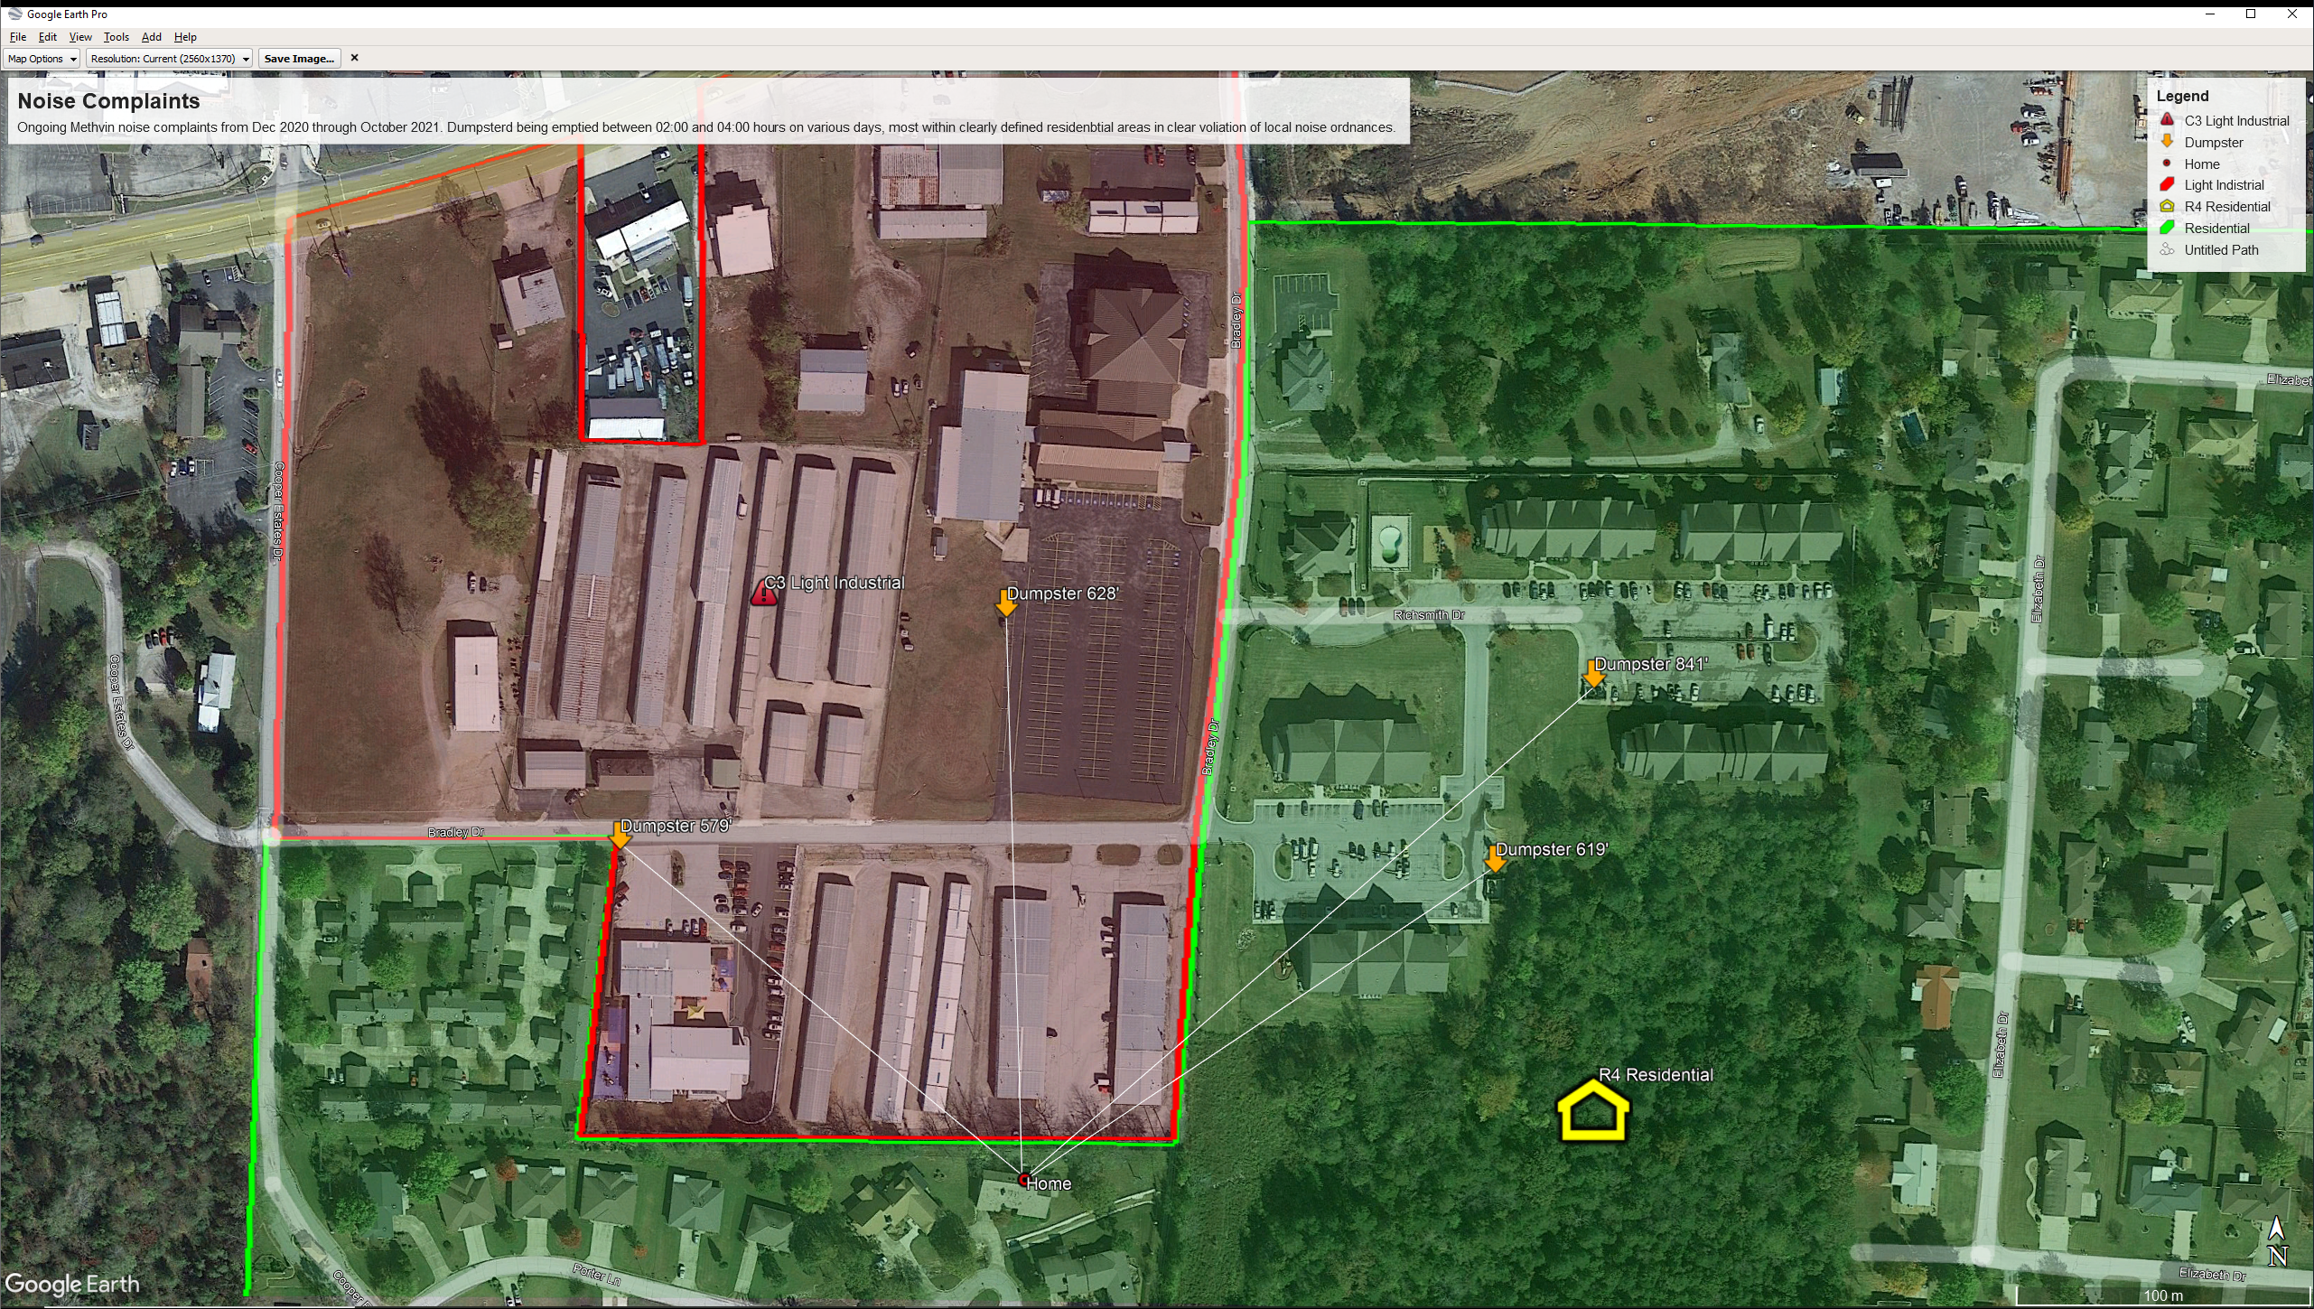Click the green Residential legend swatch
The height and width of the screenshot is (1309, 2314).
(x=2167, y=228)
